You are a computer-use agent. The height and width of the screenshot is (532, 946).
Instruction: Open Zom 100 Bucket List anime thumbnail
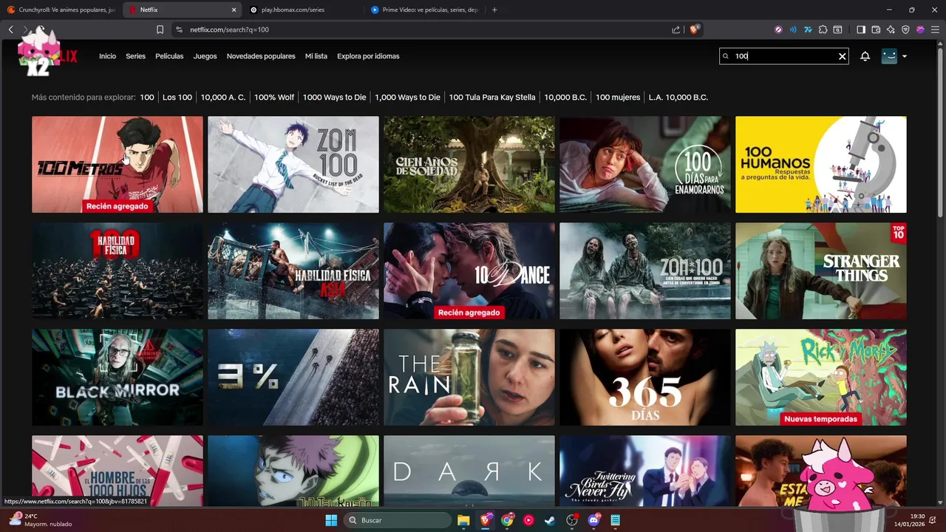pos(293,165)
